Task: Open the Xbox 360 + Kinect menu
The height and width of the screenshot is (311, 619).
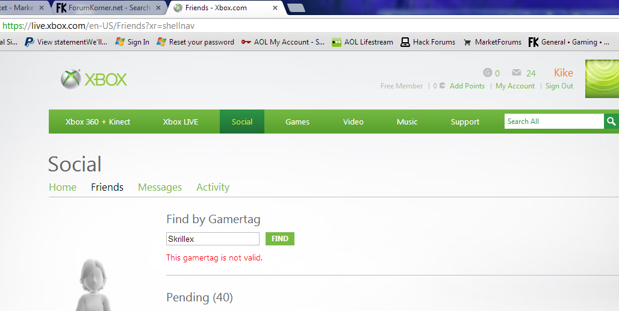Action: click(98, 122)
